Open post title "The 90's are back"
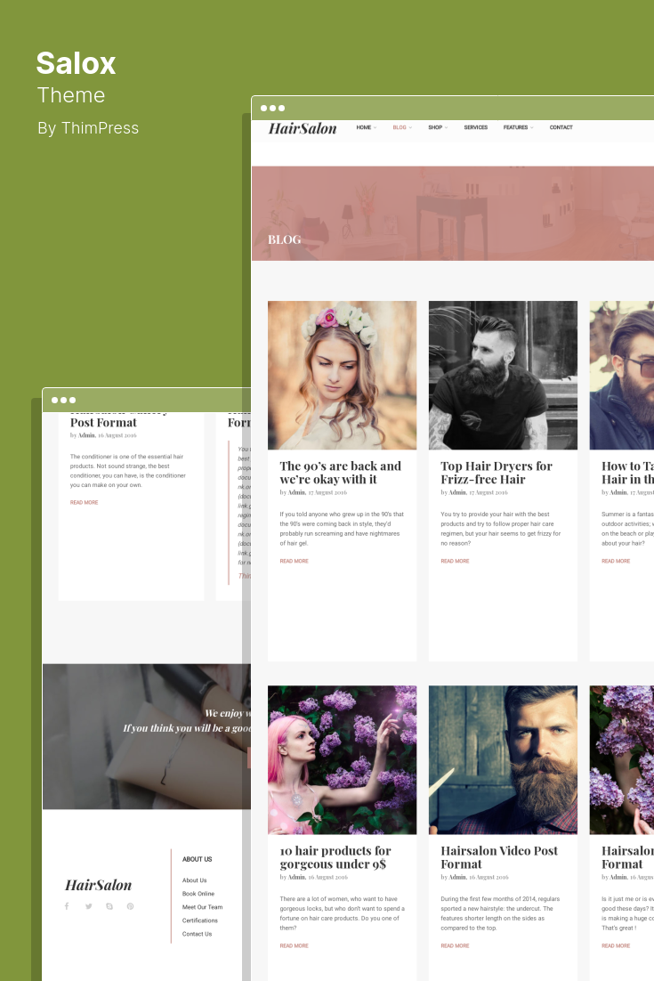This screenshot has width=654, height=981. [340, 473]
